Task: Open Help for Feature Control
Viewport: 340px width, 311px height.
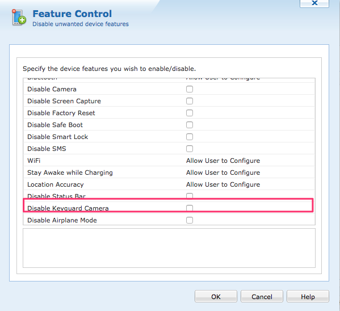Action: click(308, 296)
